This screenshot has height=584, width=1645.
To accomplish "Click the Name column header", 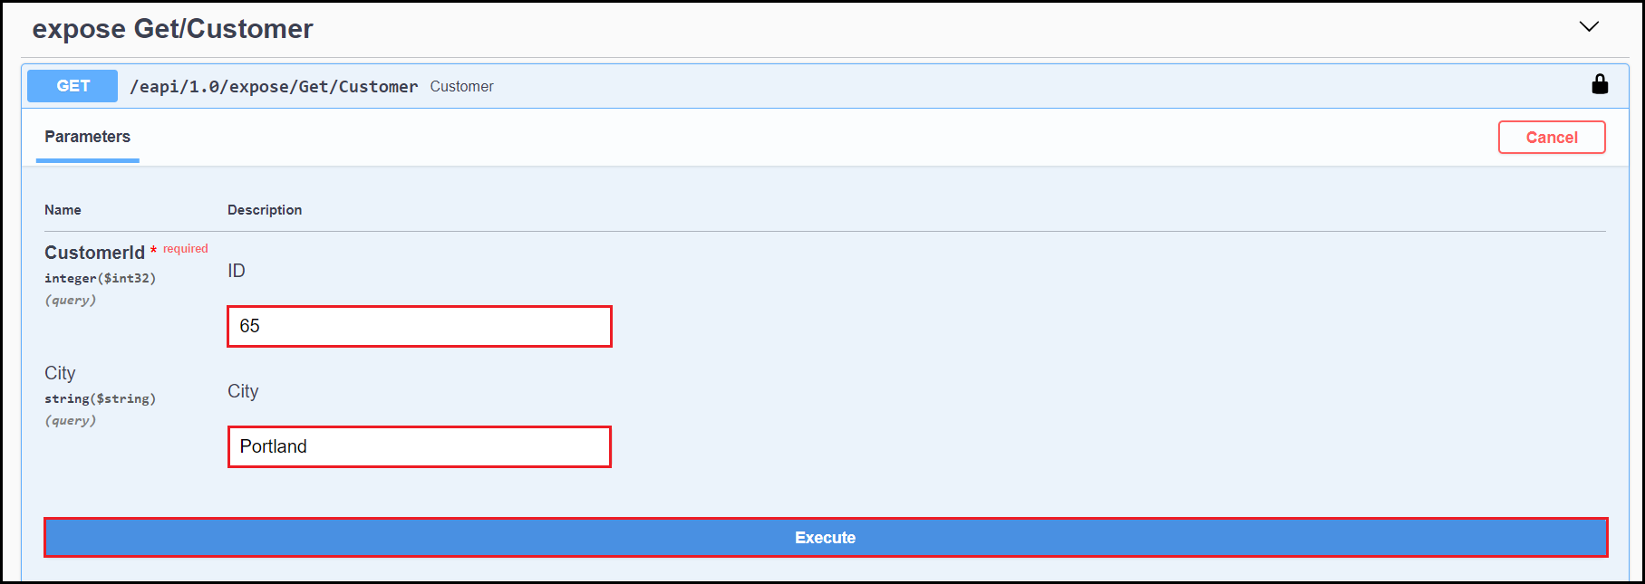I will tap(63, 210).
